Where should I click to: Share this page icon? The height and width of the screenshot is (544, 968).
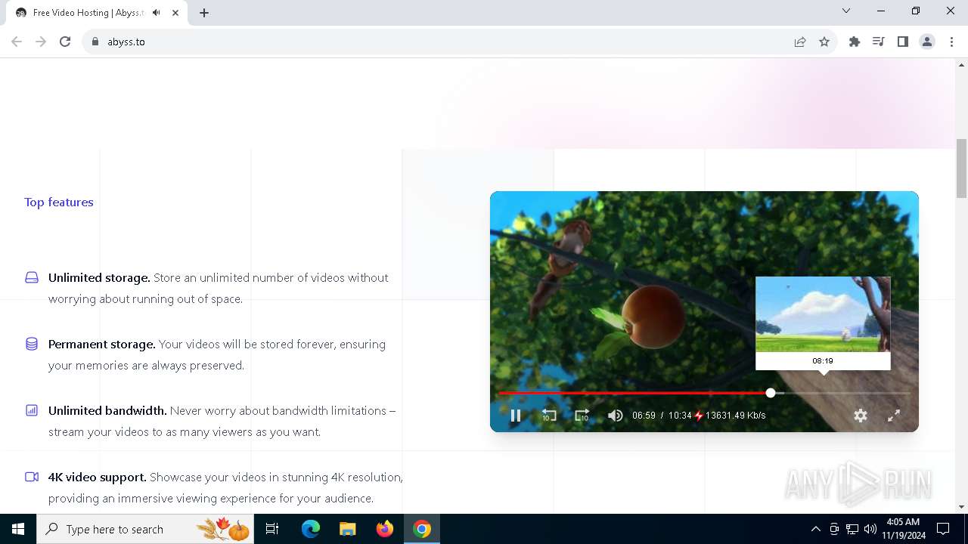tap(800, 42)
